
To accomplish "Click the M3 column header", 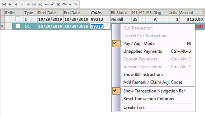I will pos(149,12).
